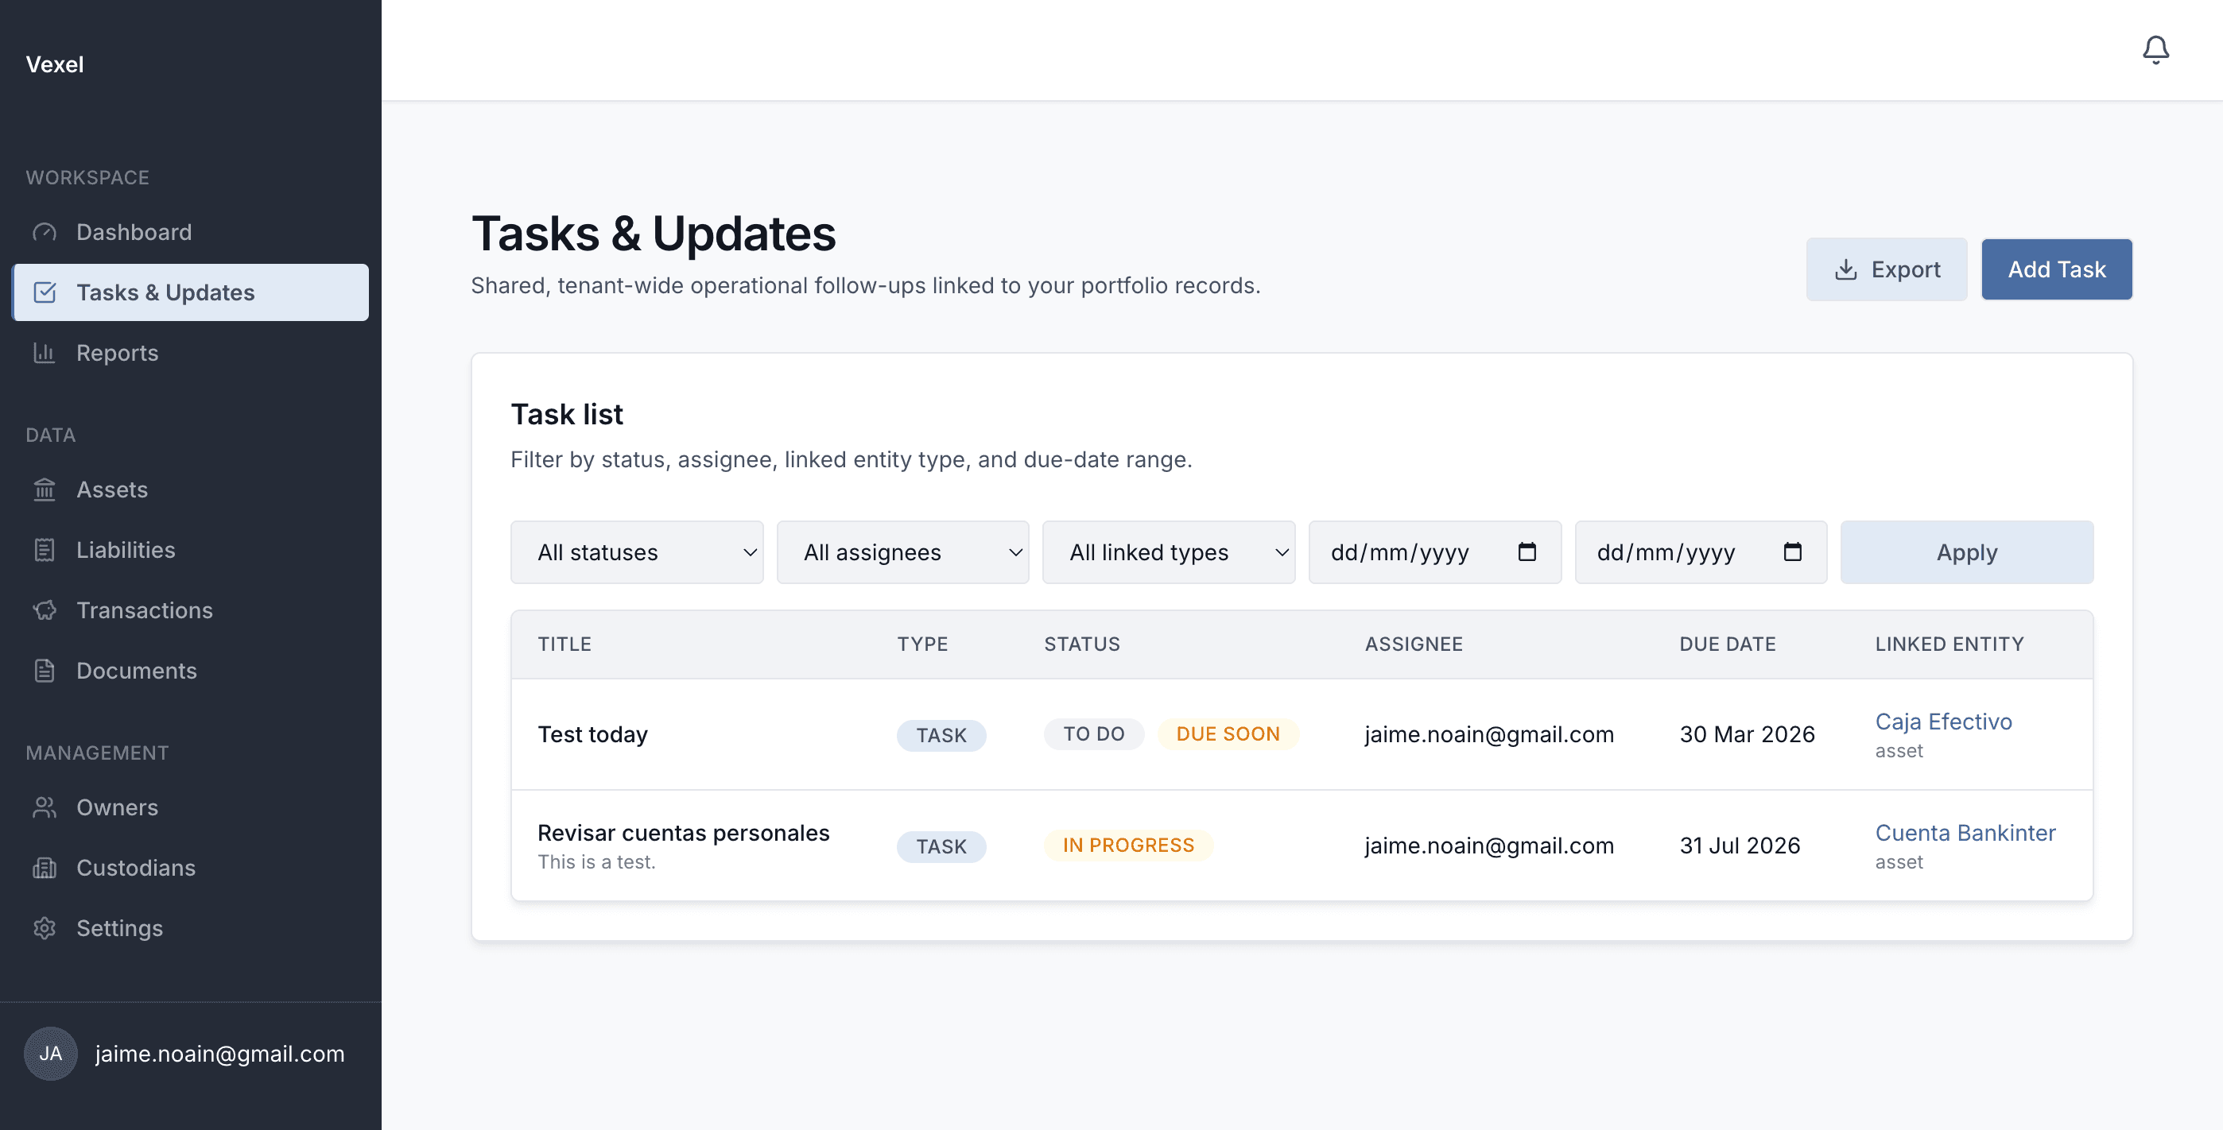Click the Reports bar-chart icon
Screen dimensions: 2223x1130
(x=45, y=353)
